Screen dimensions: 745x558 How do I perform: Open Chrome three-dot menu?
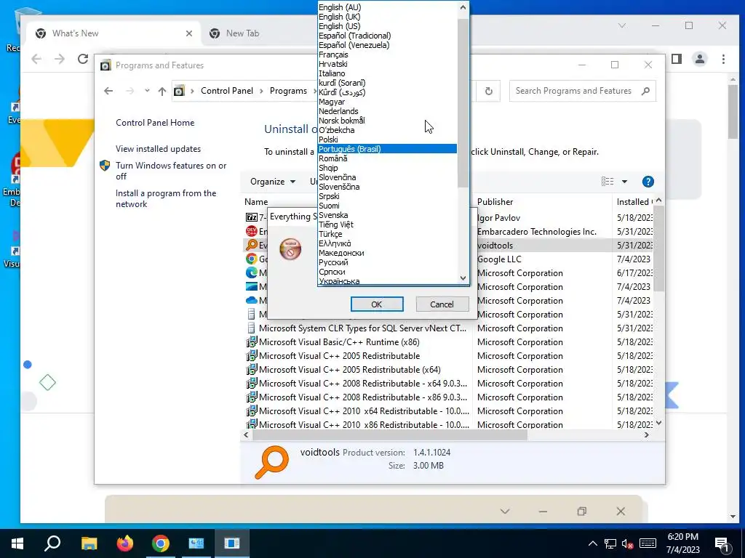click(x=723, y=59)
